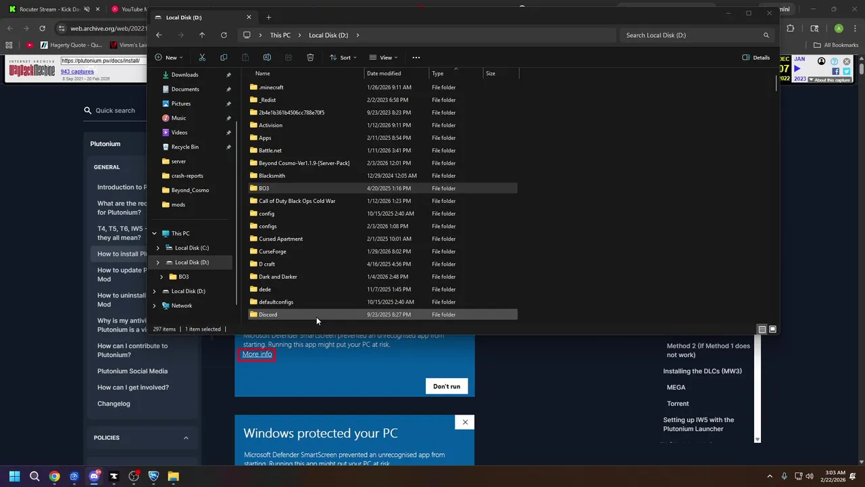The width and height of the screenshot is (865, 487).
Task: Open the Sort dropdown
Action: coord(343,57)
